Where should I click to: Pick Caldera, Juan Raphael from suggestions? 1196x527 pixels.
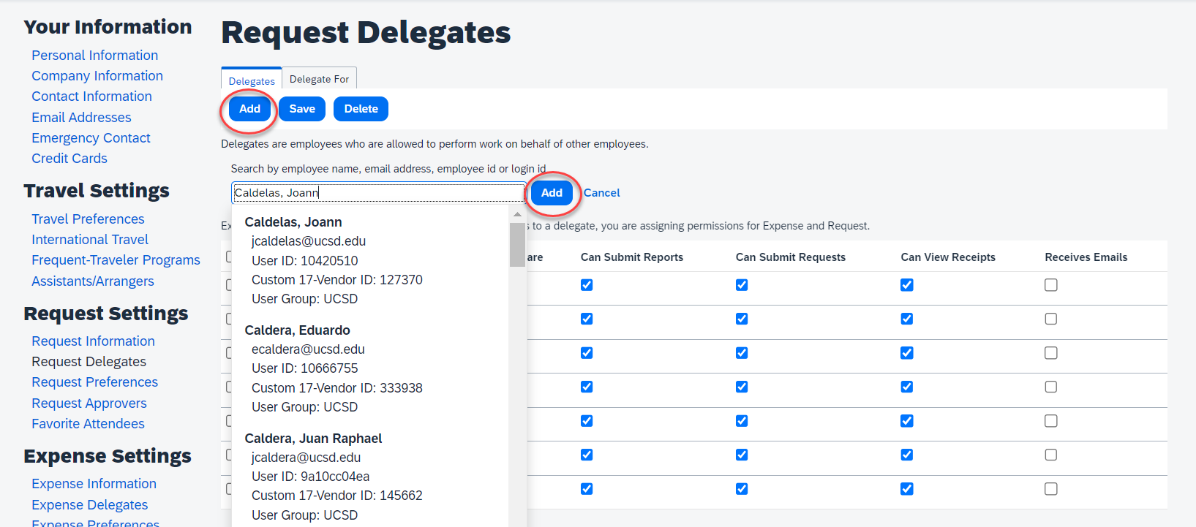click(313, 439)
